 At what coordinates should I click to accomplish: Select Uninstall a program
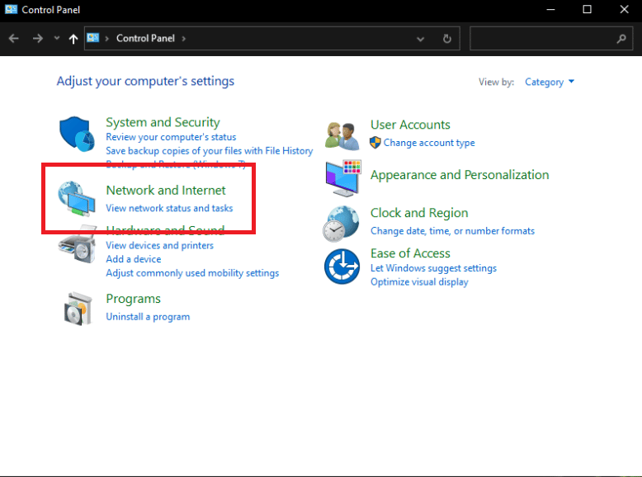tap(148, 317)
